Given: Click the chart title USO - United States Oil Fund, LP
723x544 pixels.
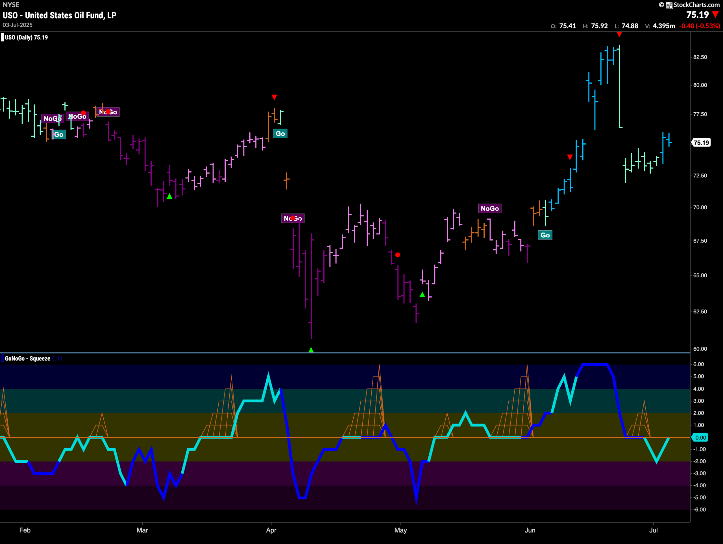Looking at the screenshot, I should tap(60, 15).
